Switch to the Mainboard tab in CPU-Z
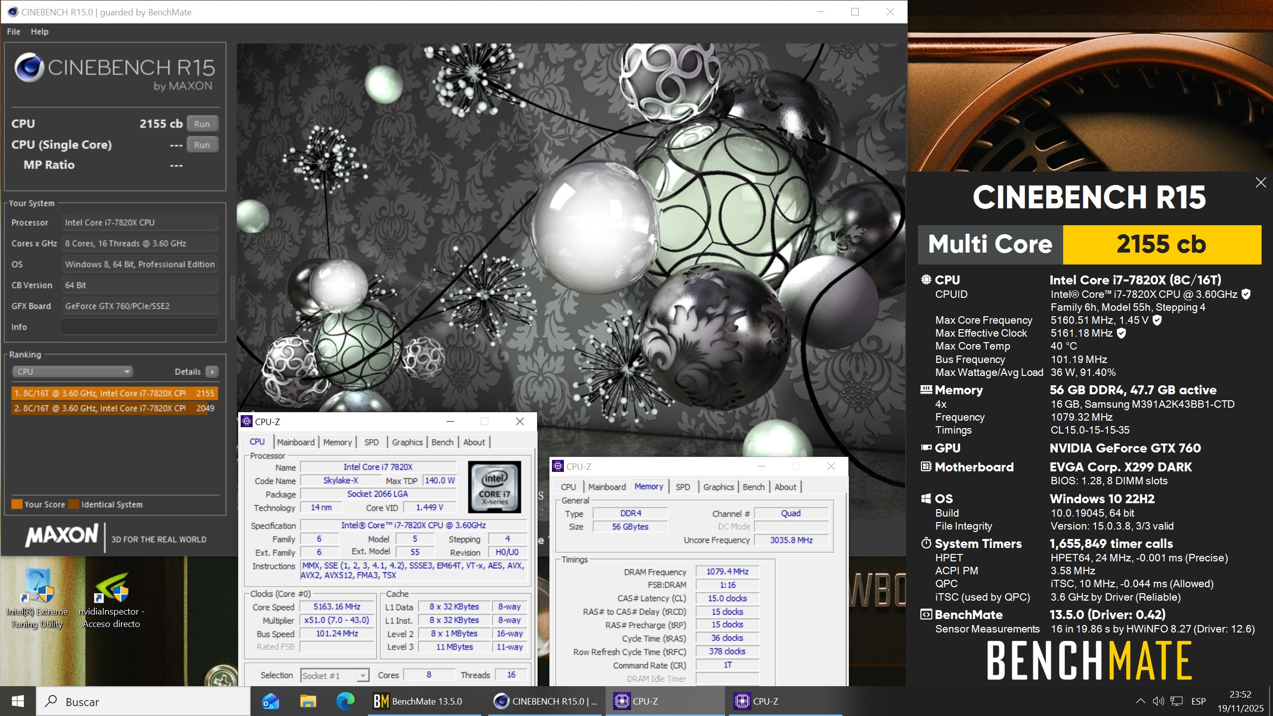The image size is (1273, 716). [x=295, y=442]
